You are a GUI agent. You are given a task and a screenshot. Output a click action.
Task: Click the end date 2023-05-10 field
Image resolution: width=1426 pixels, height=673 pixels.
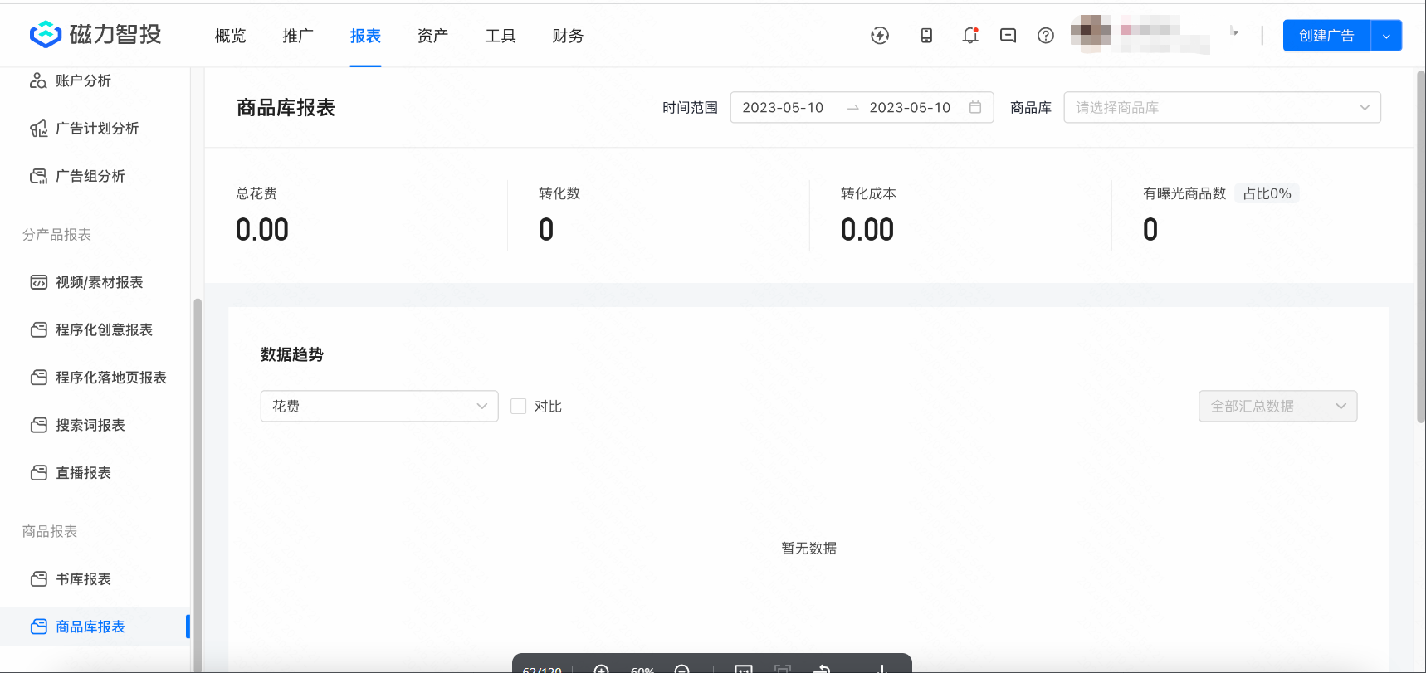(910, 108)
